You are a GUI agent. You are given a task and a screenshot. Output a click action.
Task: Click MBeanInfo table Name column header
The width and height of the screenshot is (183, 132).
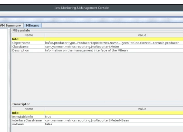(x=28, y=35)
